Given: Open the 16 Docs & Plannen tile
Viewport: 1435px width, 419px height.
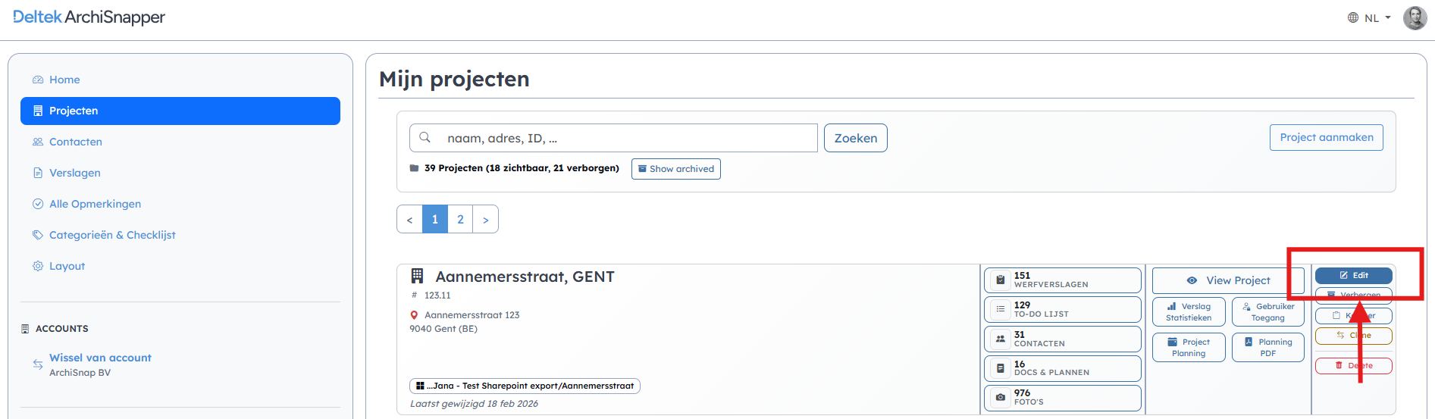Looking at the screenshot, I should (x=1063, y=368).
